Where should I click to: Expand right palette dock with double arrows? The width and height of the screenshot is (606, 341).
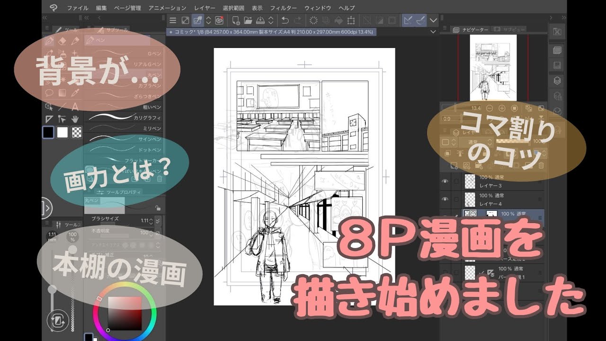(563, 18)
